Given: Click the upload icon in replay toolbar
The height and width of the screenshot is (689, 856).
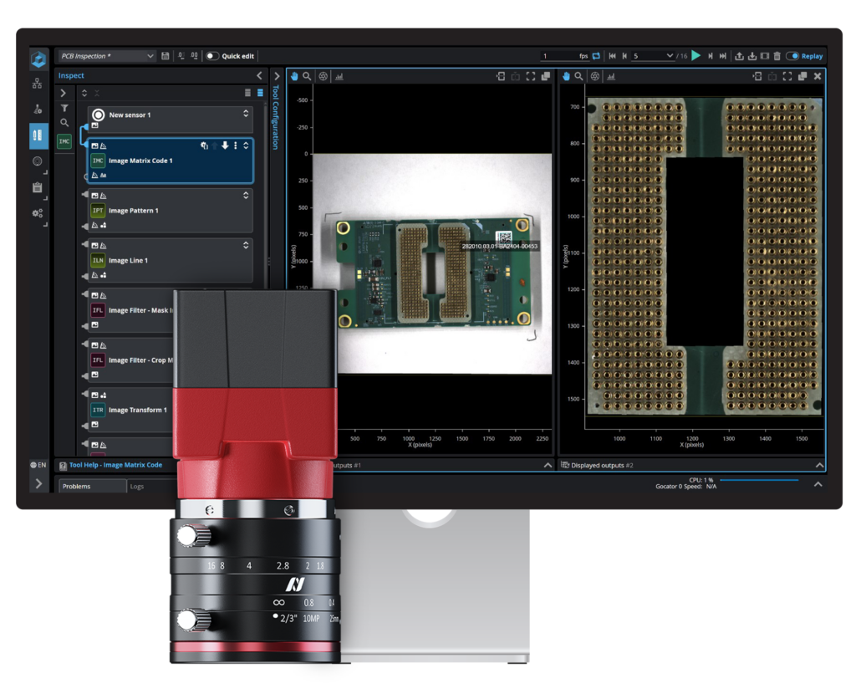Looking at the screenshot, I should (x=739, y=56).
